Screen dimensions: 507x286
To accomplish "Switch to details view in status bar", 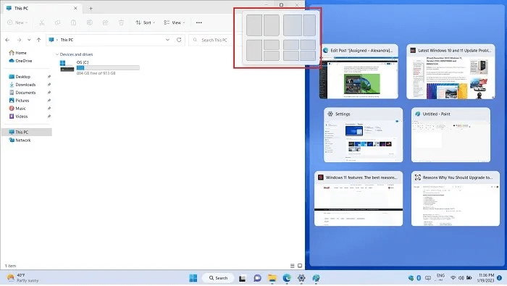I will 293,266.
